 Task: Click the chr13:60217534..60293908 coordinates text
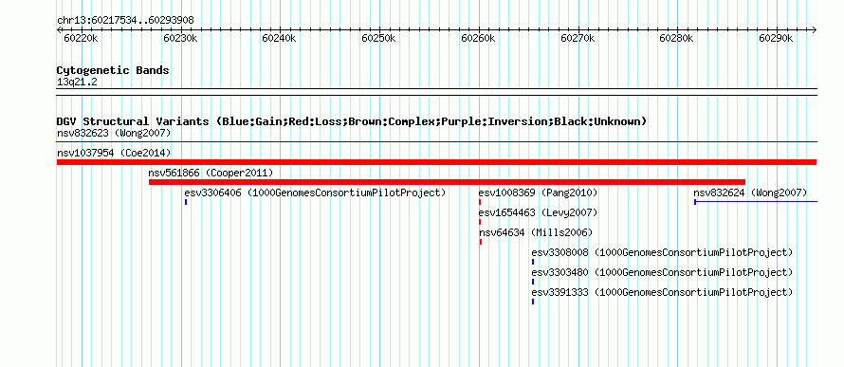coord(125,21)
